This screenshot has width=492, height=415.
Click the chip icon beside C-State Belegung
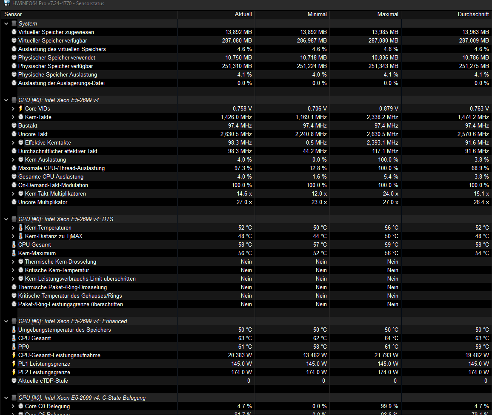click(x=14, y=398)
